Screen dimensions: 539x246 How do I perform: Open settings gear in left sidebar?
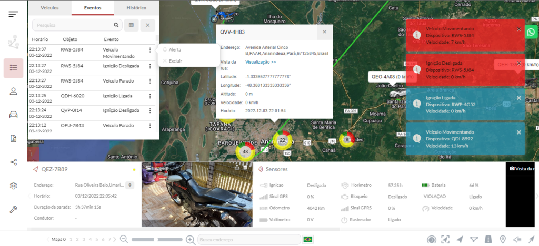[13, 186]
